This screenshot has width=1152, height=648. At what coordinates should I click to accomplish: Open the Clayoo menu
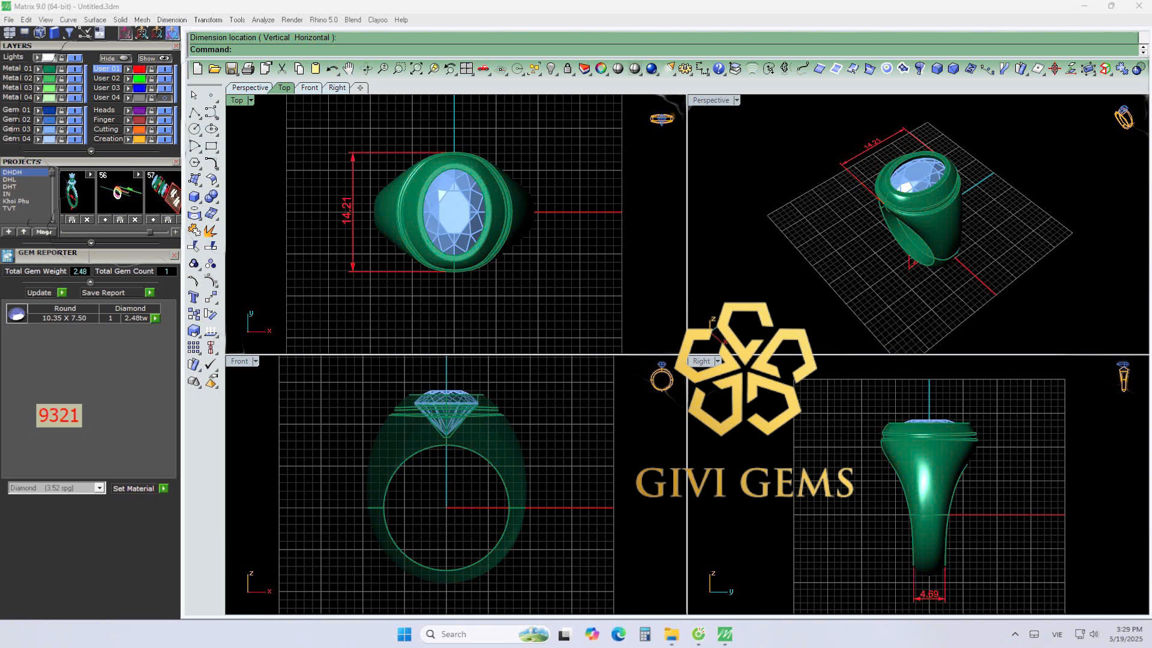click(x=377, y=20)
